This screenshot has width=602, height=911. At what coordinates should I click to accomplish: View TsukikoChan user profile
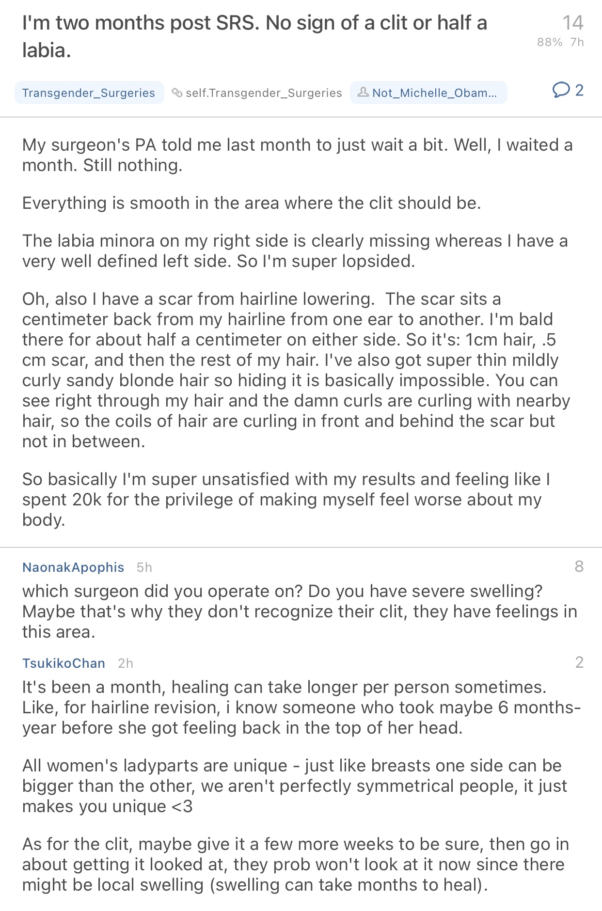tap(63, 663)
